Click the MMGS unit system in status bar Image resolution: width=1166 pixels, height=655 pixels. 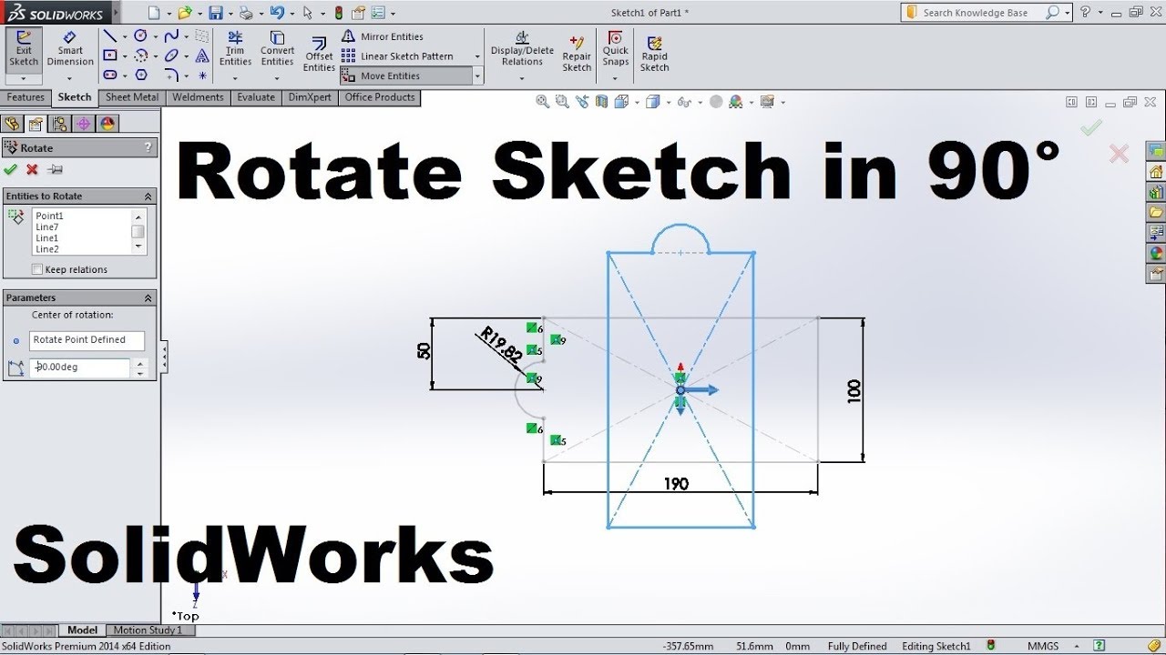[1043, 646]
